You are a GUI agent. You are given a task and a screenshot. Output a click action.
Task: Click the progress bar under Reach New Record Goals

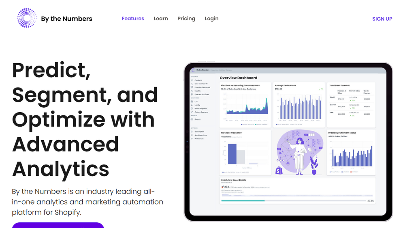[x=294, y=200]
